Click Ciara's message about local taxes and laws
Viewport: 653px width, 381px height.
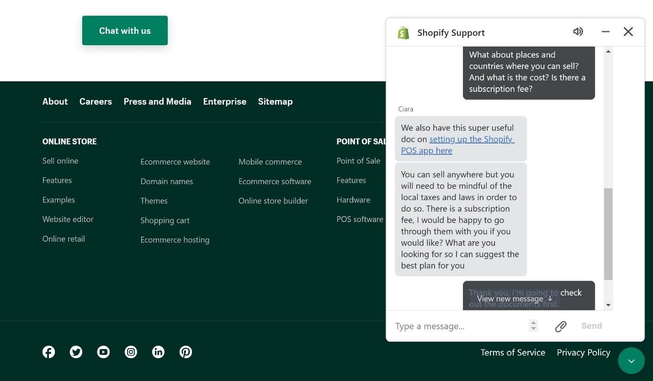click(461, 220)
